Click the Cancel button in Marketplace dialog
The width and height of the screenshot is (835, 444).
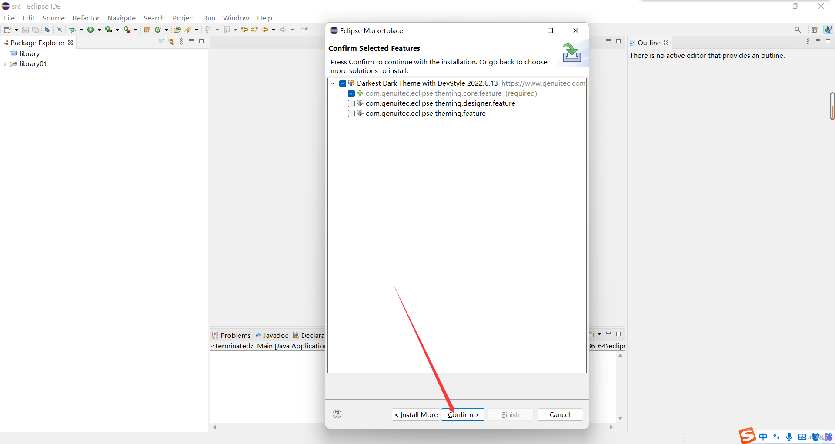(560, 414)
